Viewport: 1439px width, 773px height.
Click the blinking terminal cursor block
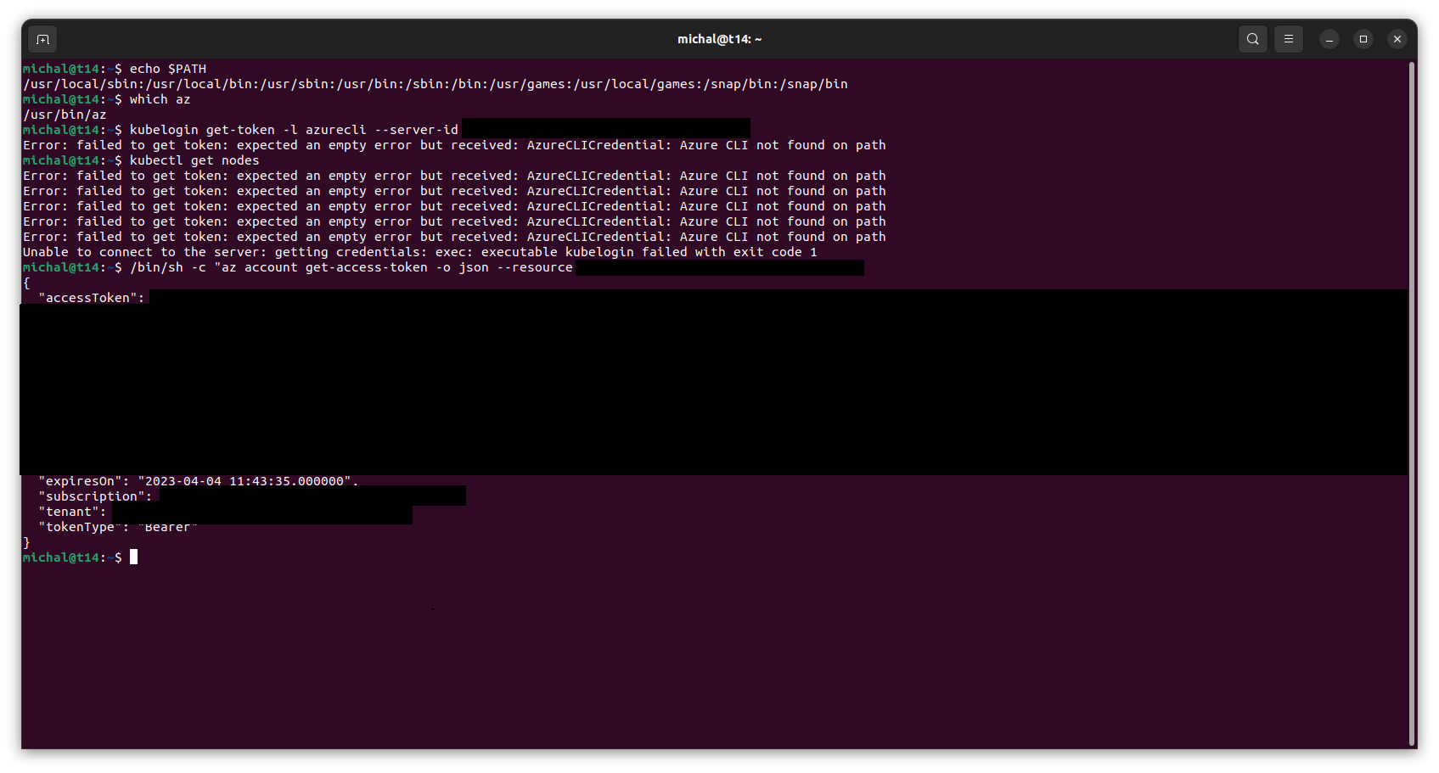tap(134, 557)
